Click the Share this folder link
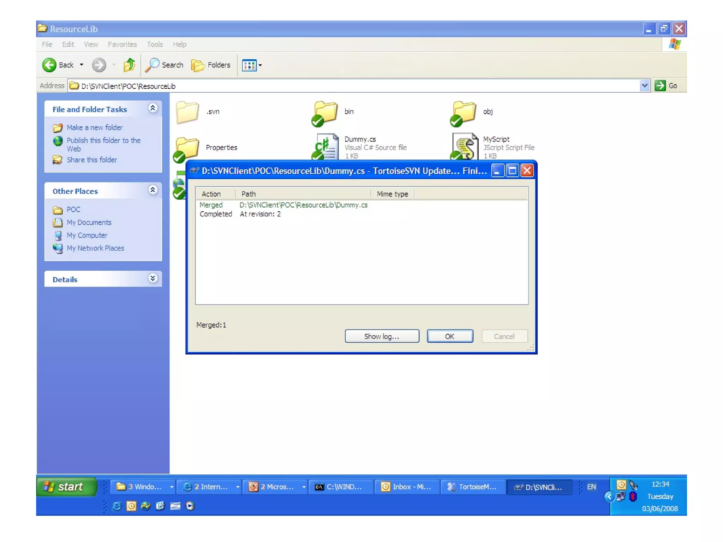The height and width of the screenshot is (542, 723). pyautogui.click(x=92, y=160)
